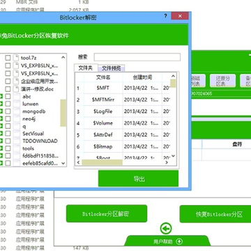Click the 文件名 column header
251x251 pixels.
[x=103, y=77]
